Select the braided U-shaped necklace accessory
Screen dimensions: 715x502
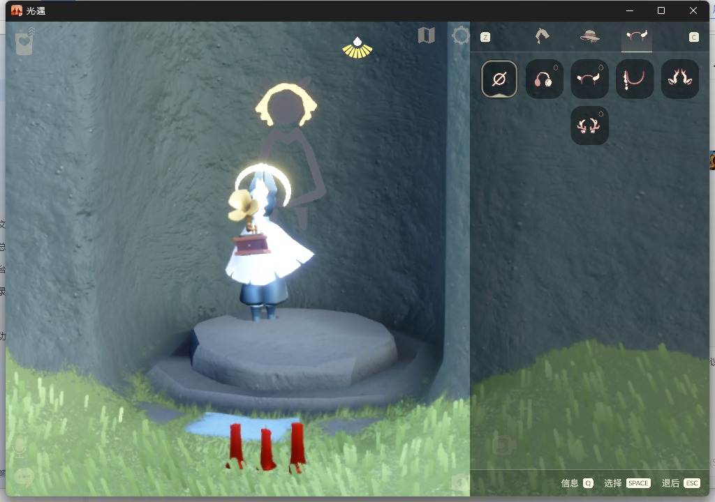click(x=634, y=79)
